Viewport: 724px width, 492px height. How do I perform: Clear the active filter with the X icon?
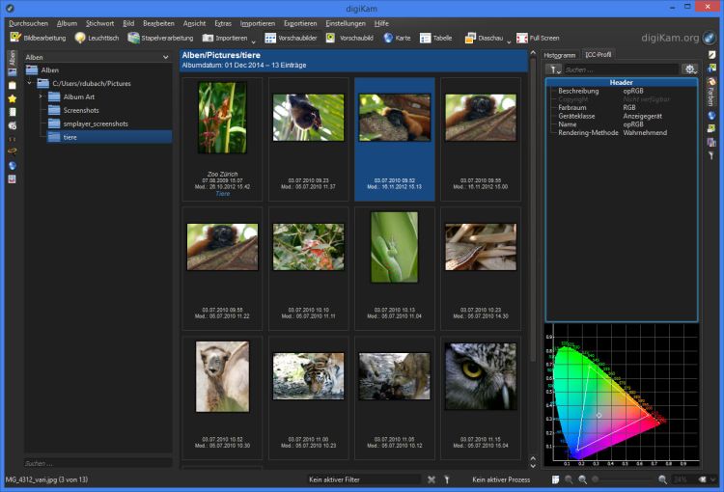432,479
